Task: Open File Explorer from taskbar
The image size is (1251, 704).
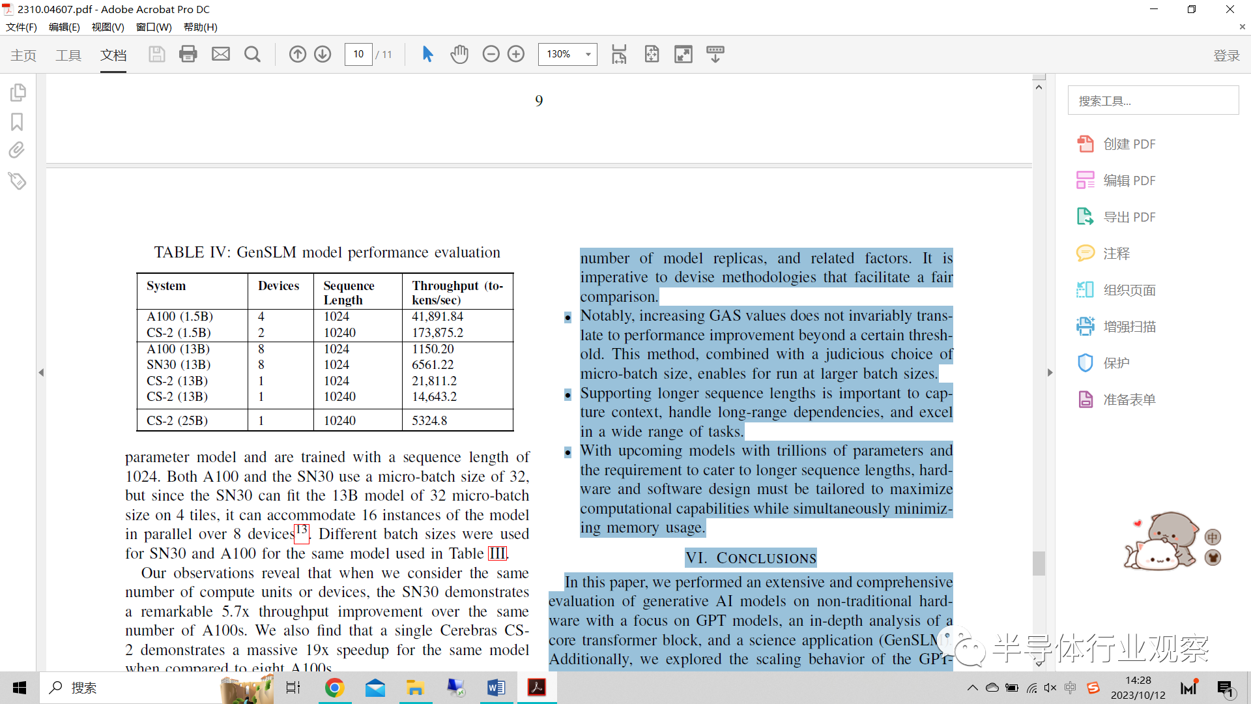Action: coord(415,688)
